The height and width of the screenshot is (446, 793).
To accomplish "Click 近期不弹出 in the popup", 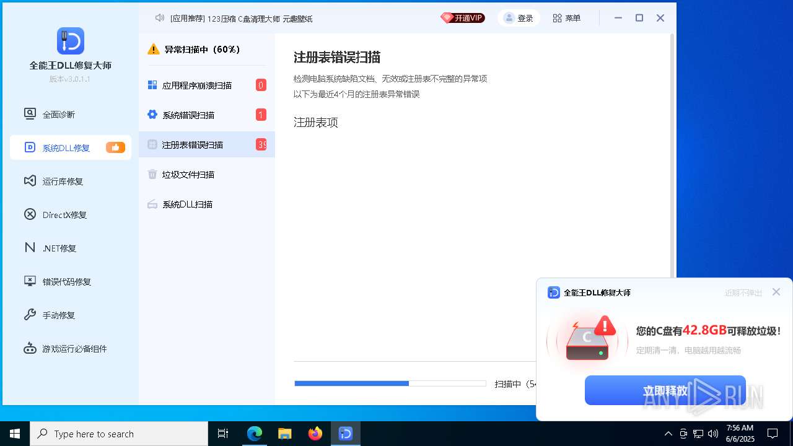I will point(743,293).
